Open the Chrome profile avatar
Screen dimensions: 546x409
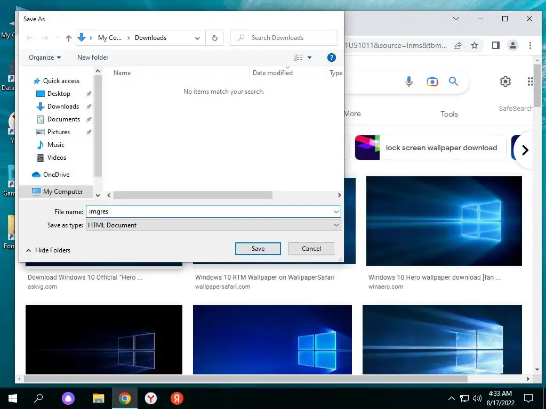click(513, 46)
